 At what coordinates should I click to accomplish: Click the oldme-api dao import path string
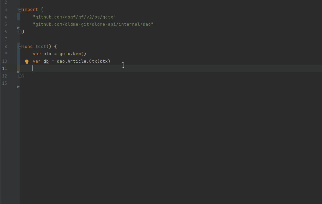point(93,24)
